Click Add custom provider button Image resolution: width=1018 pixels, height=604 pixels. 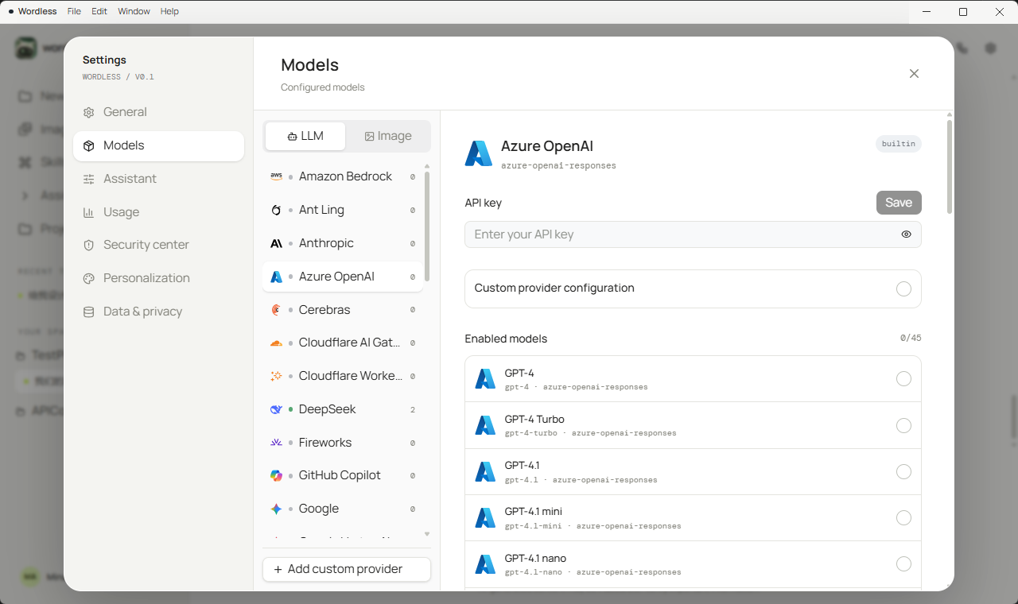coord(347,569)
